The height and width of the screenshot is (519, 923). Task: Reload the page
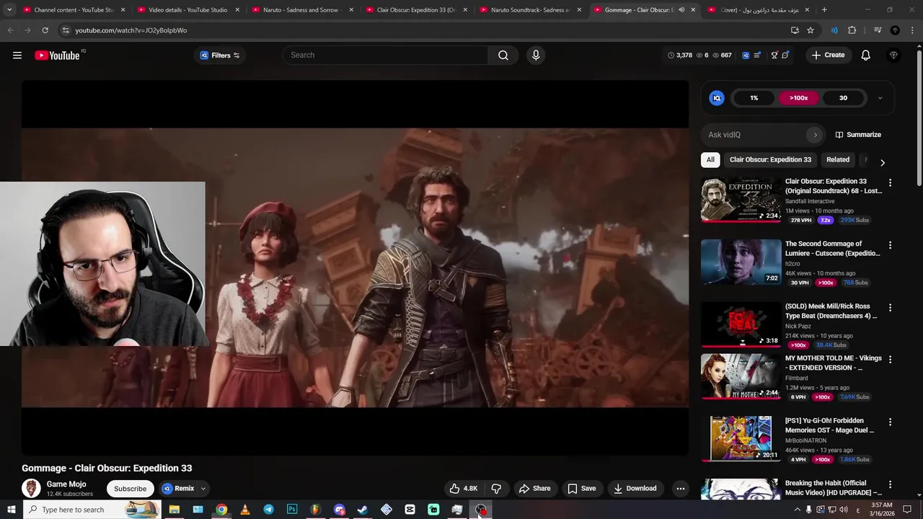[45, 30]
